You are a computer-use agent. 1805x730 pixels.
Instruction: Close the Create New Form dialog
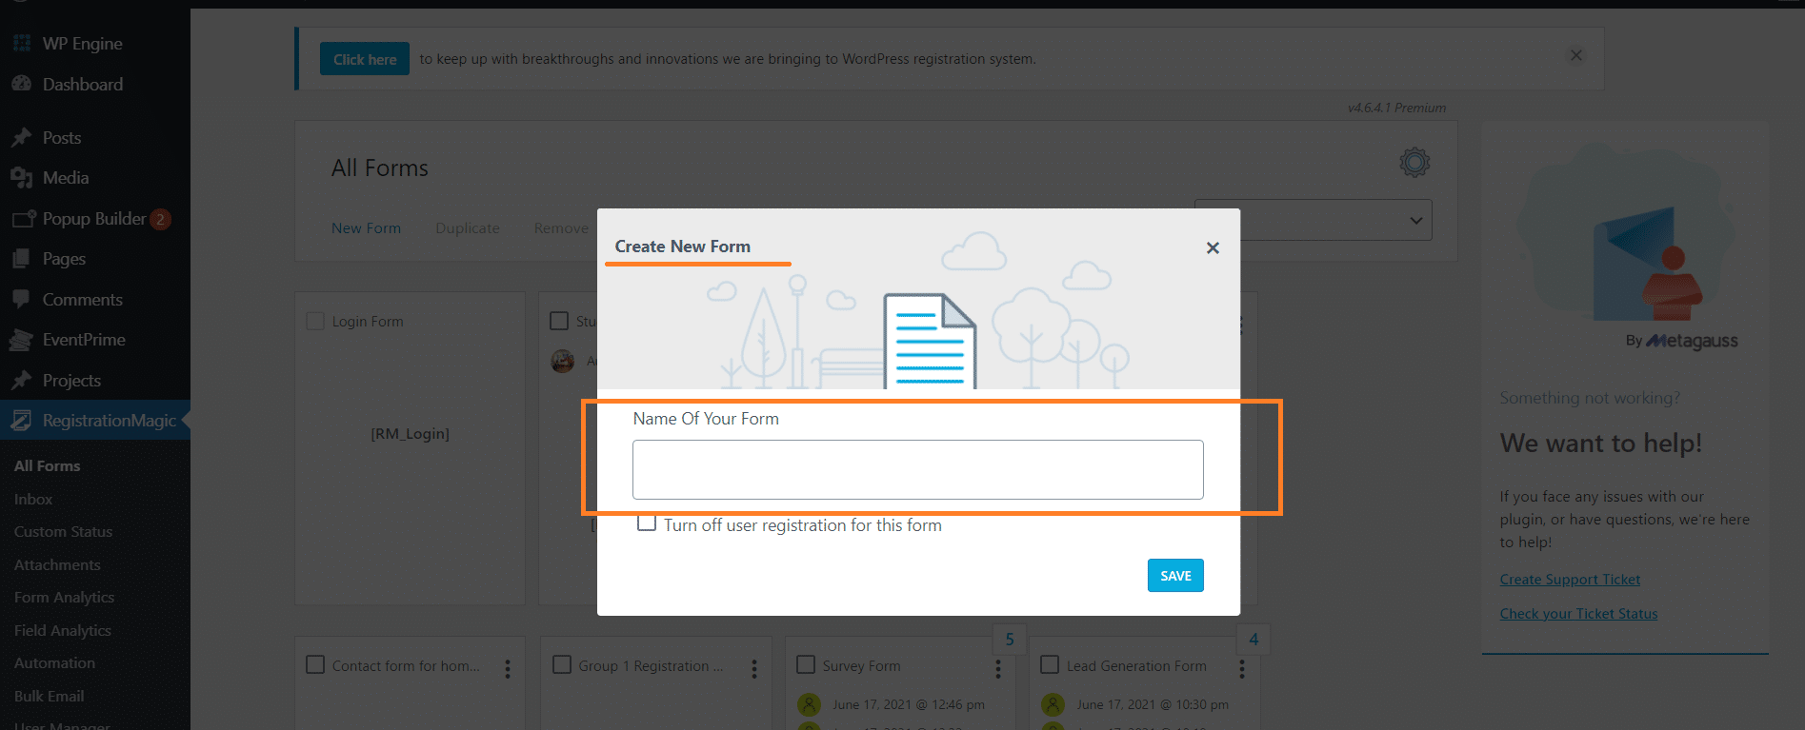tap(1213, 247)
